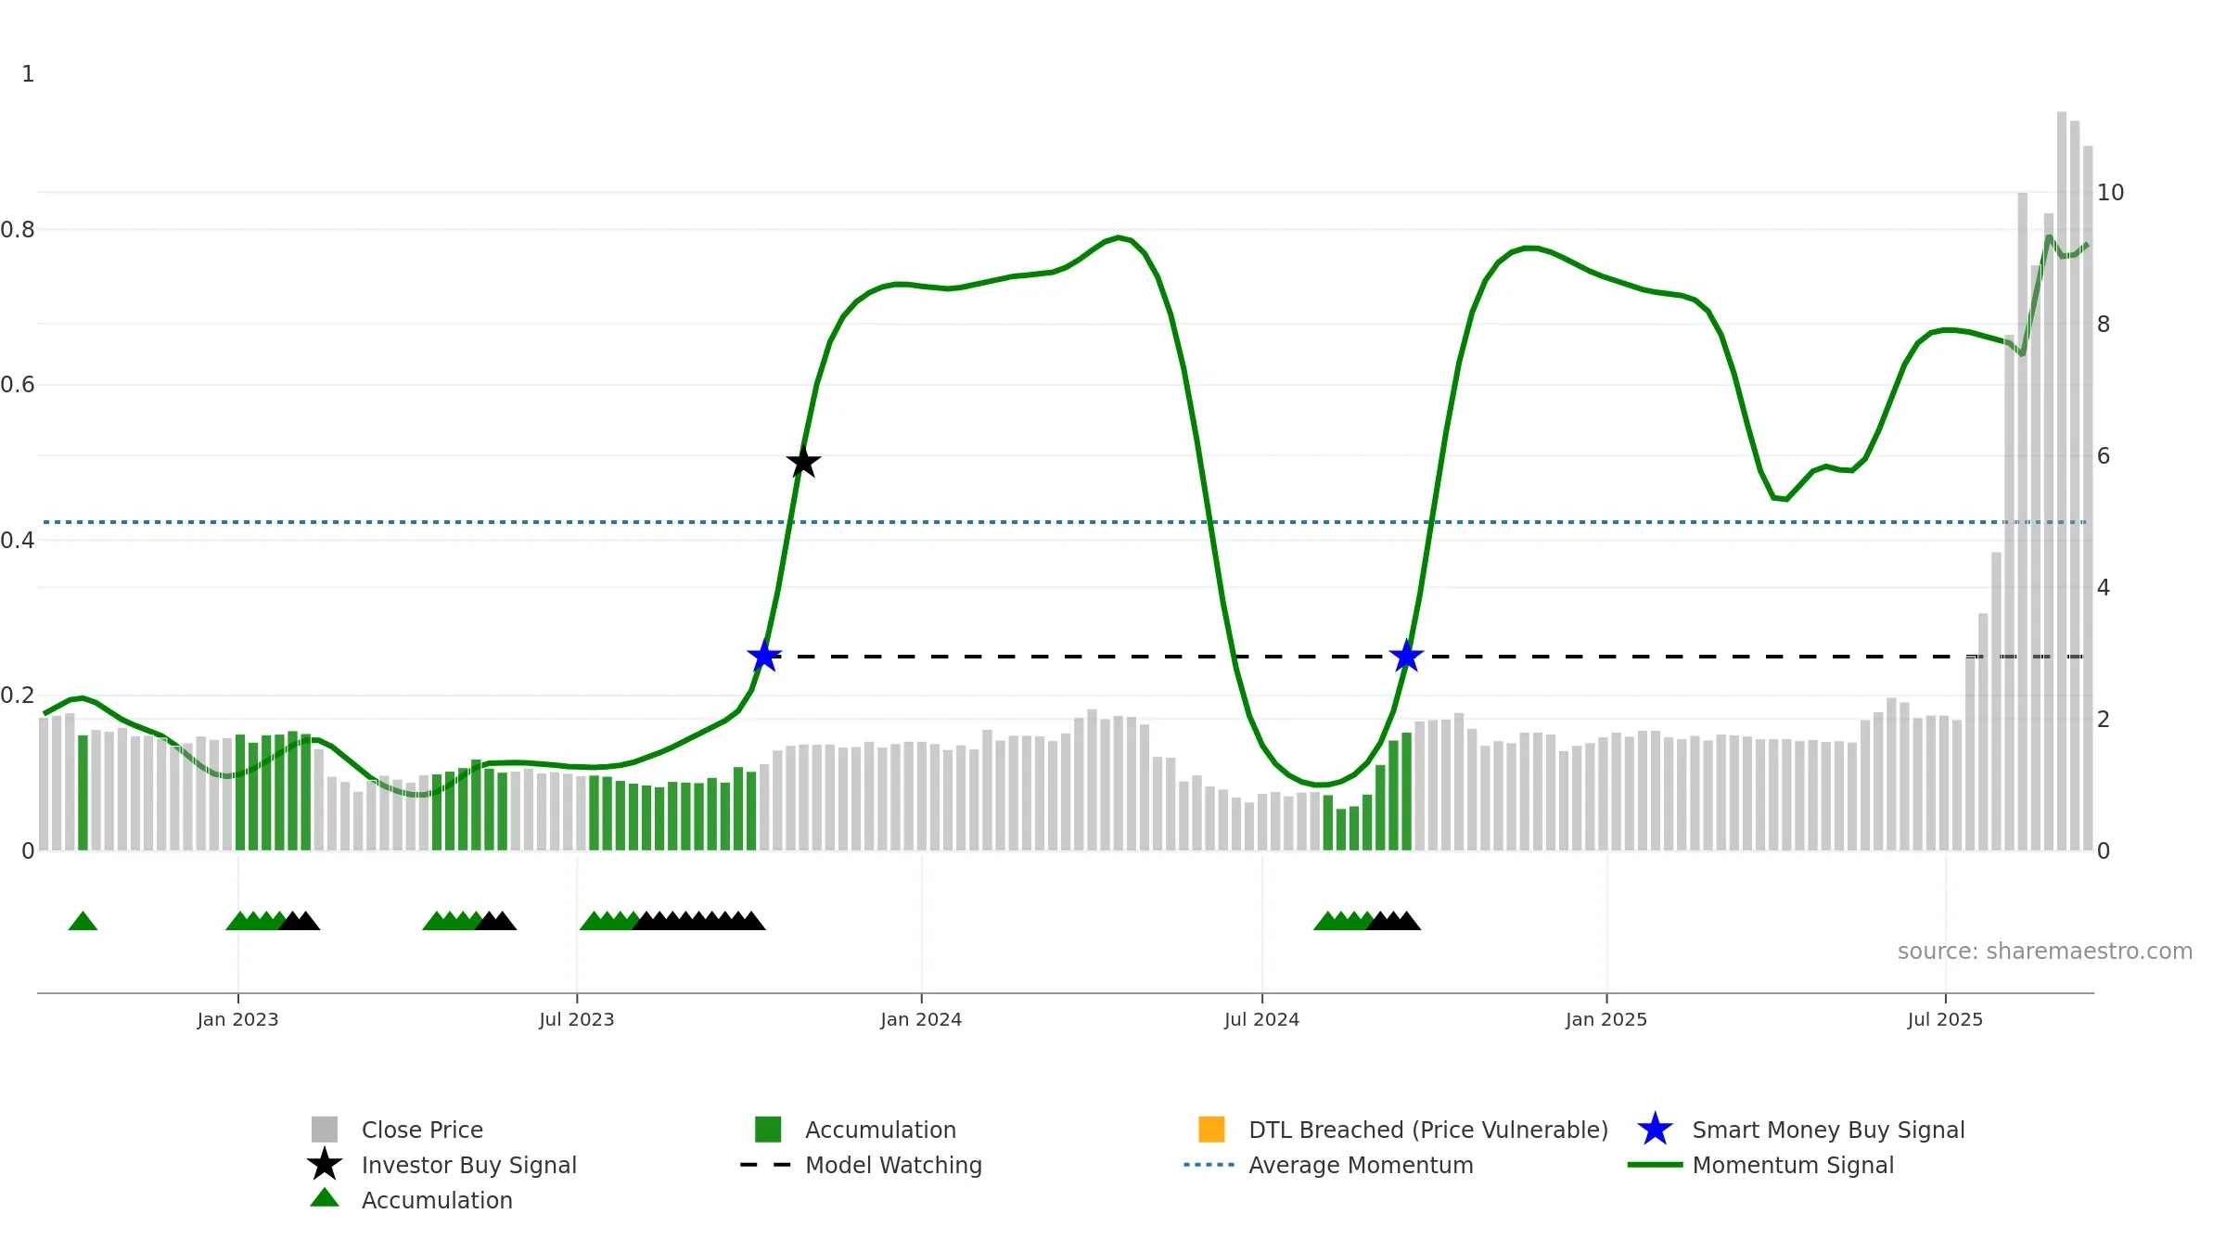2226x1252 pixels.
Task: Click the orange DTL Breached legend swatch
Action: coord(1211,1130)
